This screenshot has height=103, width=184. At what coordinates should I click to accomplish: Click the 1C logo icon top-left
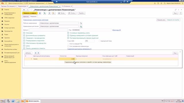tap(3, 3)
